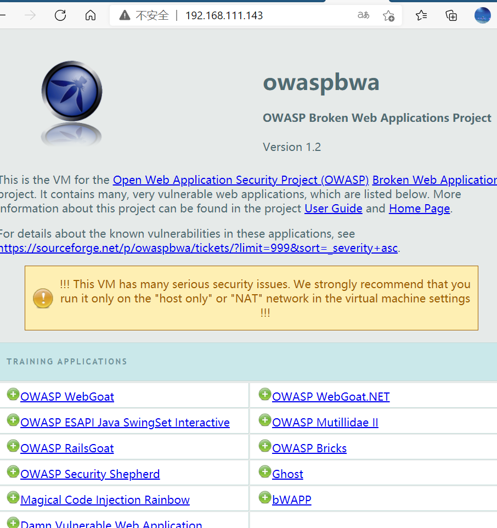Click the forward navigation arrow
This screenshot has height=528, width=497.
point(30,15)
